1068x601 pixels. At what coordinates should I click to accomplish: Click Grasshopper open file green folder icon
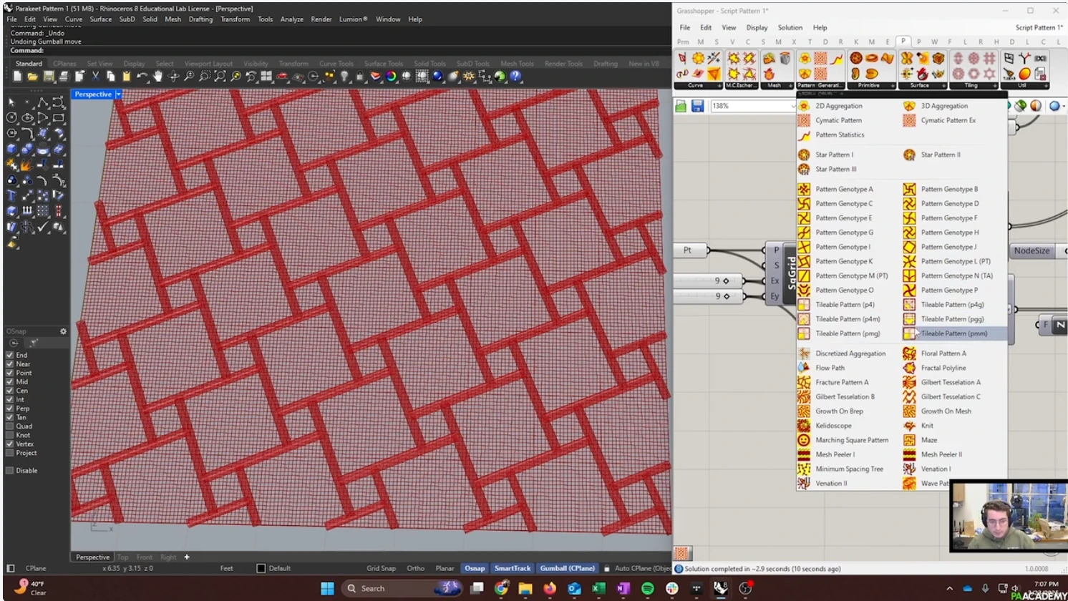681,106
